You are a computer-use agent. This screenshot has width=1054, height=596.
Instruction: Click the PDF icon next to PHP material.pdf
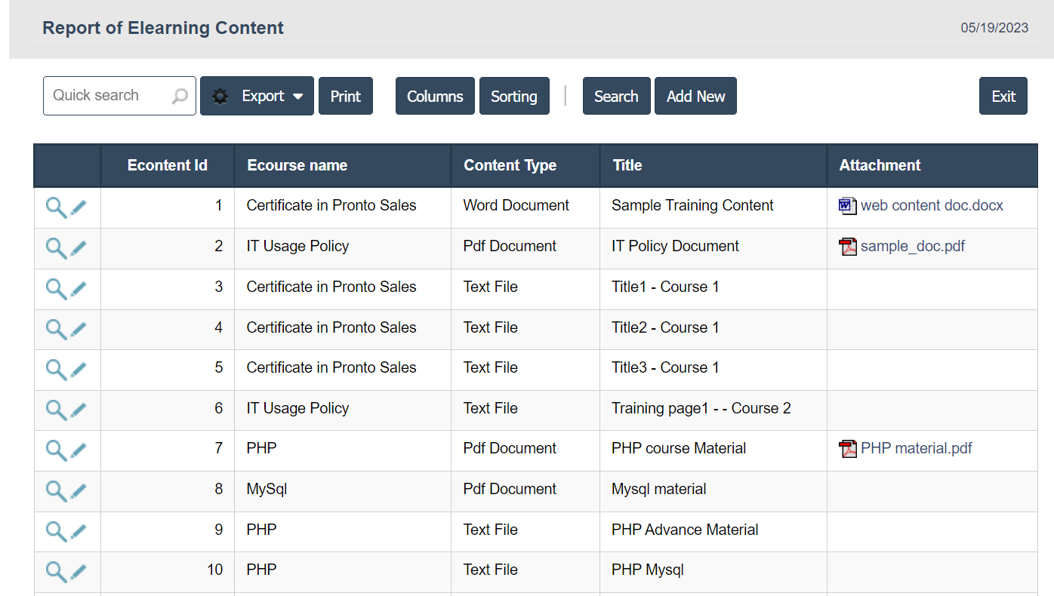pyautogui.click(x=848, y=449)
